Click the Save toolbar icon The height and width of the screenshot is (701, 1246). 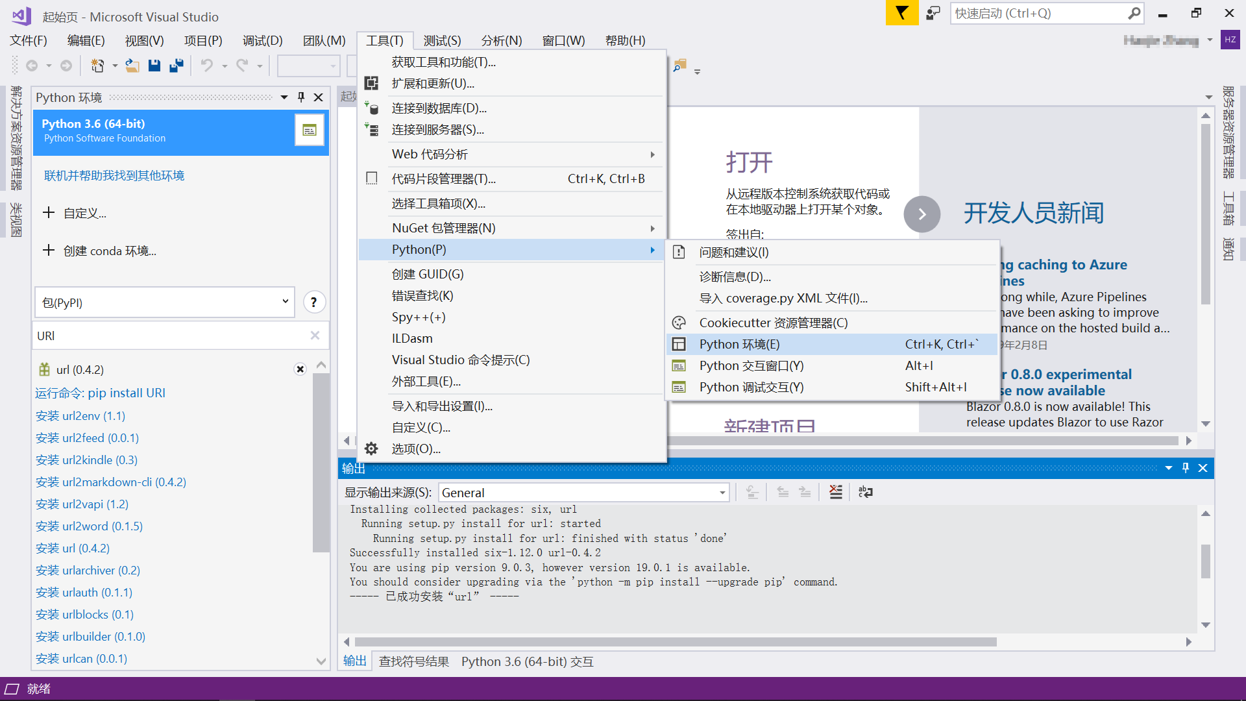point(154,66)
